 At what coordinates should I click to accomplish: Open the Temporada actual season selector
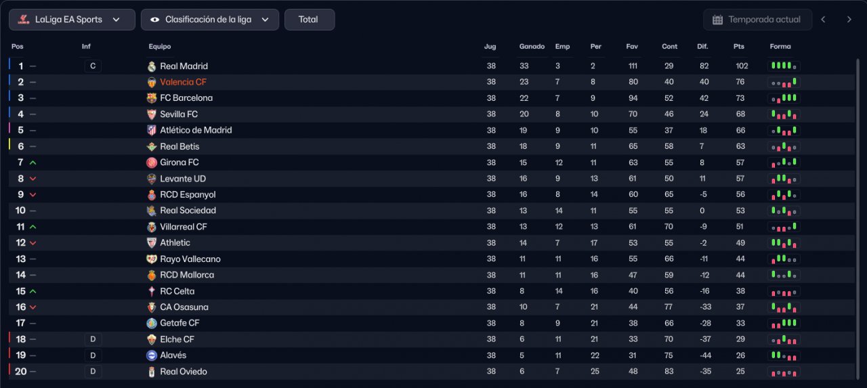pyautogui.click(x=757, y=20)
